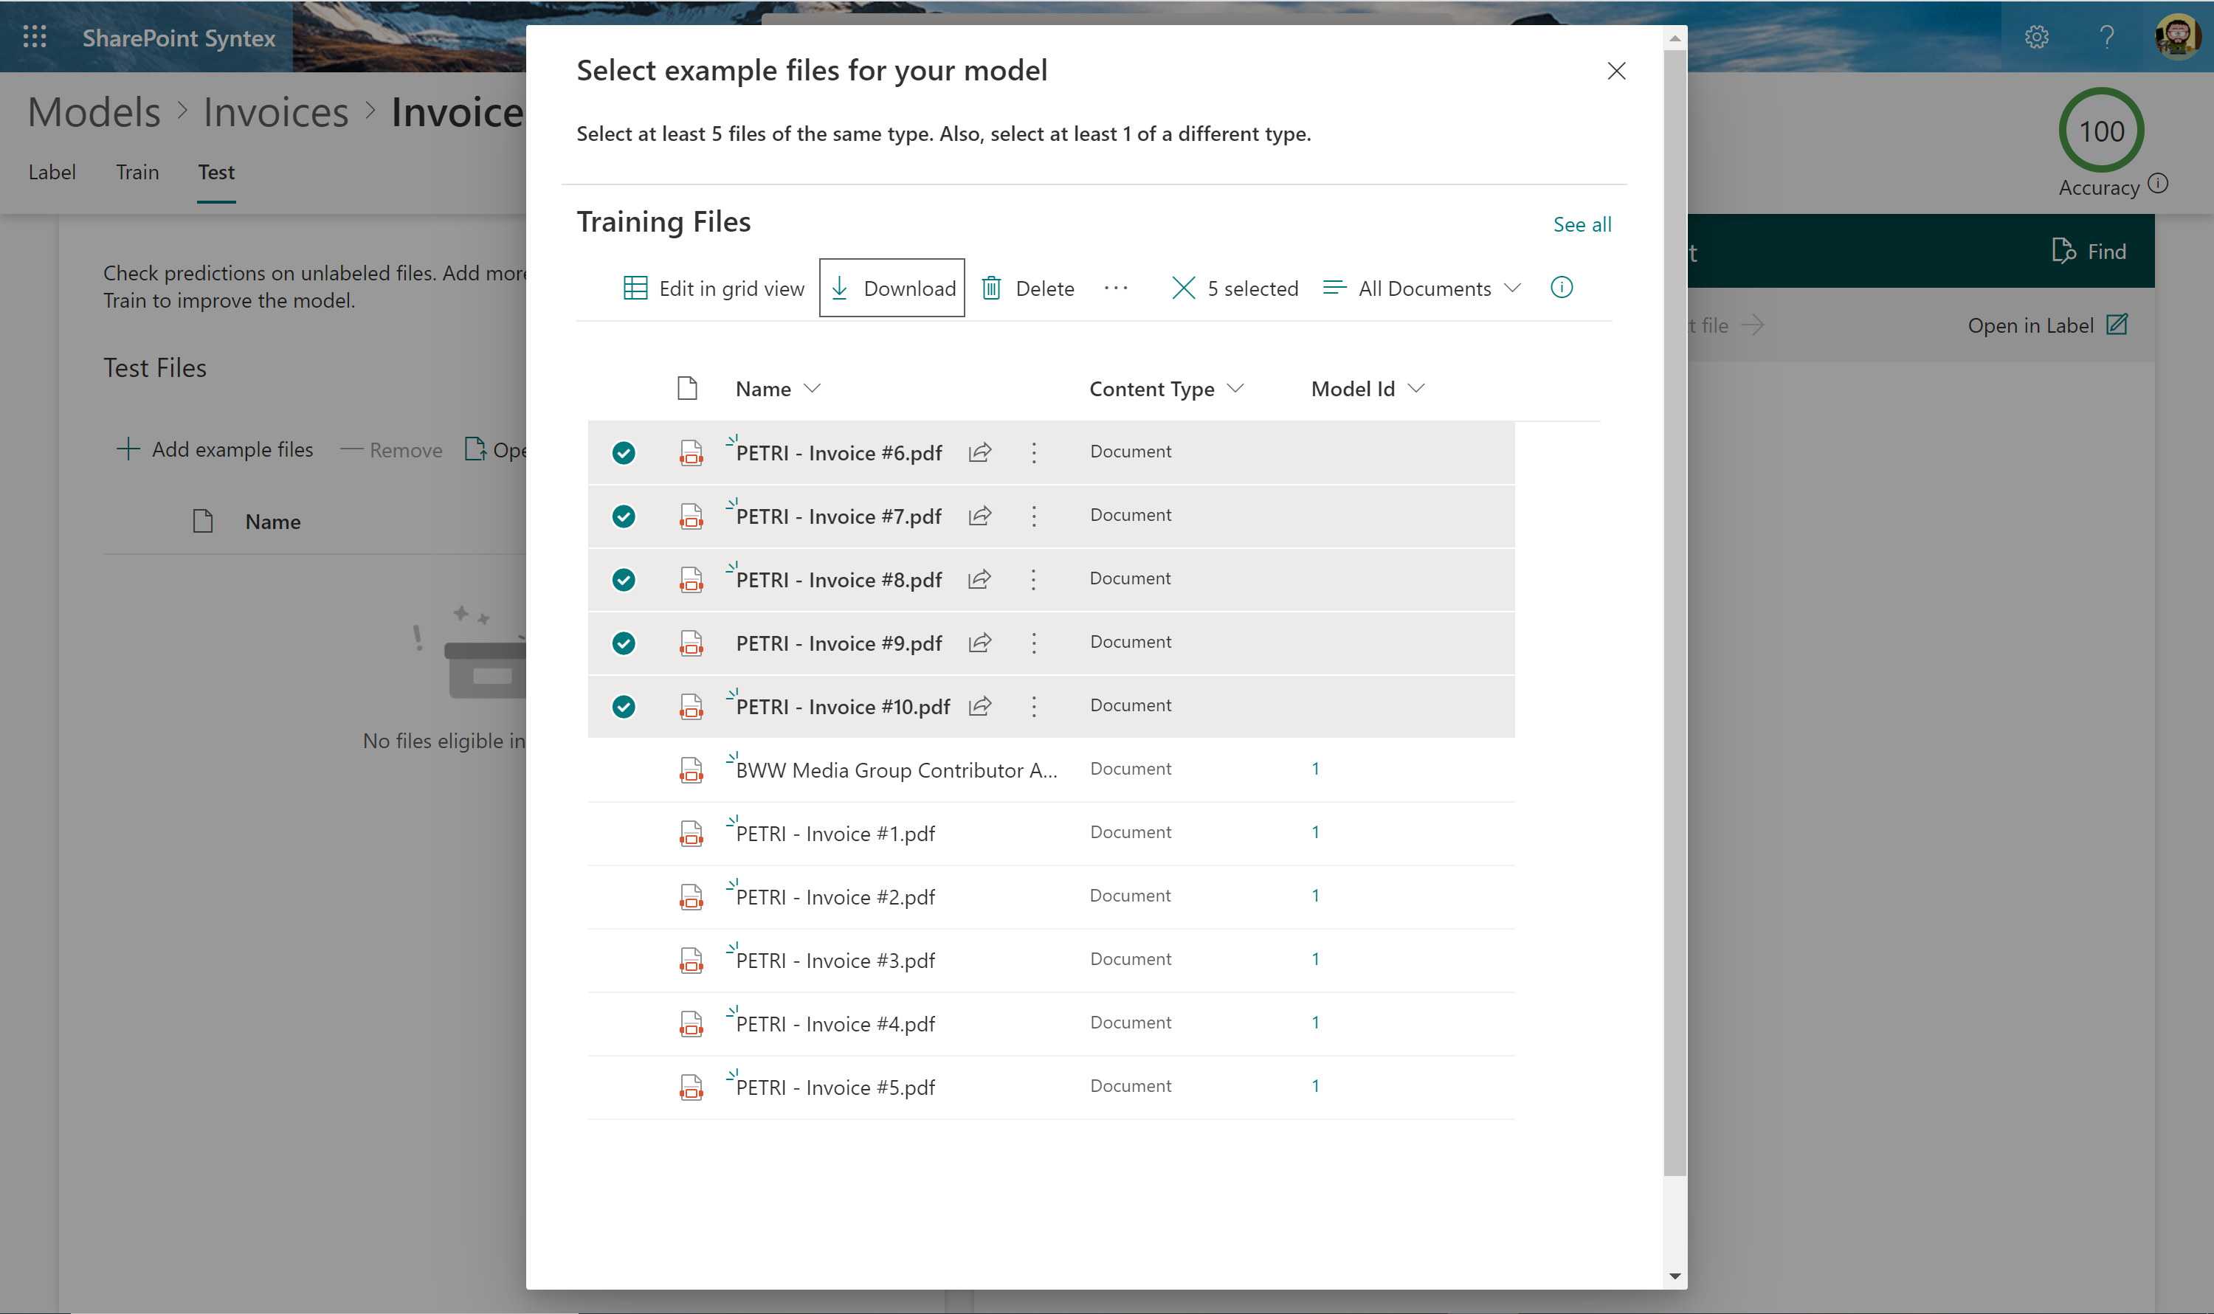2214x1314 pixels.
Task: Open toolbar overflow ellipsis menu
Action: (1116, 288)
